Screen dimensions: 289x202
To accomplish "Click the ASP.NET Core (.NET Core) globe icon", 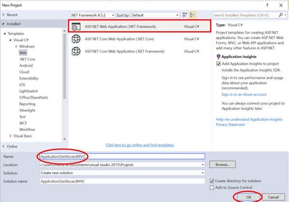I will coord(76,39).
